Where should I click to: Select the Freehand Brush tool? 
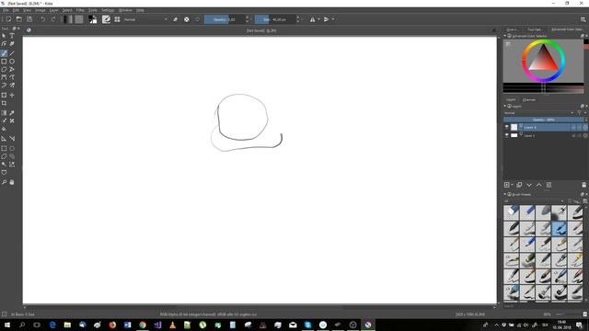4,53
